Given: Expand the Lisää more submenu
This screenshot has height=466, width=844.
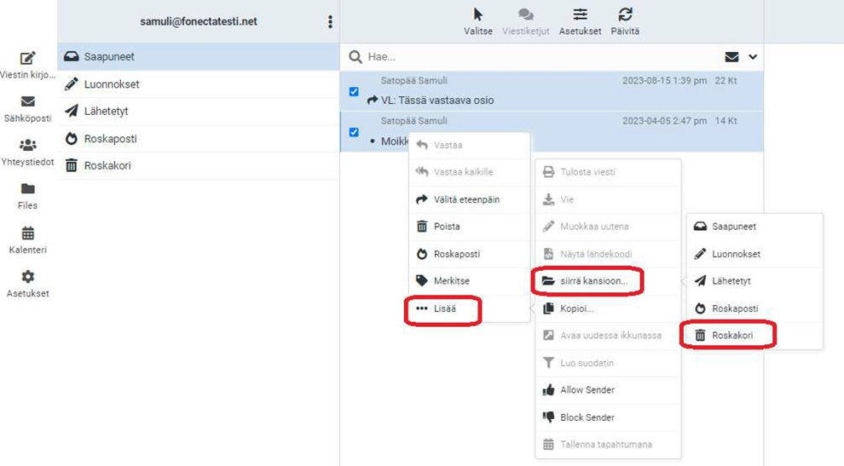Looking at the screenshot, I should click(x=444, y=308).
